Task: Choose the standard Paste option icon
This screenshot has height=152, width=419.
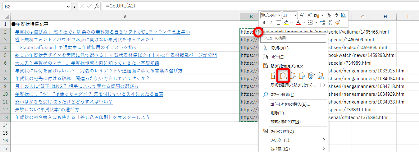Action: click(274, 76)
